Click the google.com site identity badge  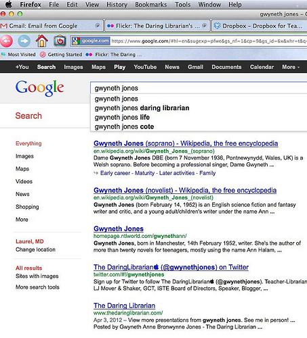pyautogui.click(x=91, y=41)
